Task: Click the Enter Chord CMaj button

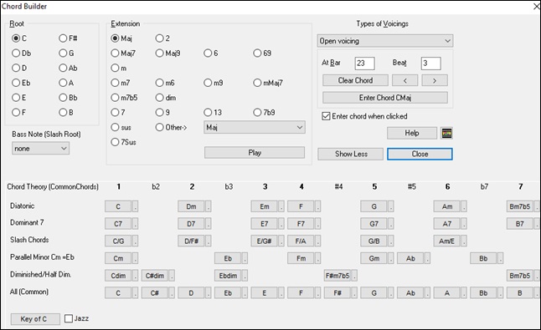Action: (385, 98)
